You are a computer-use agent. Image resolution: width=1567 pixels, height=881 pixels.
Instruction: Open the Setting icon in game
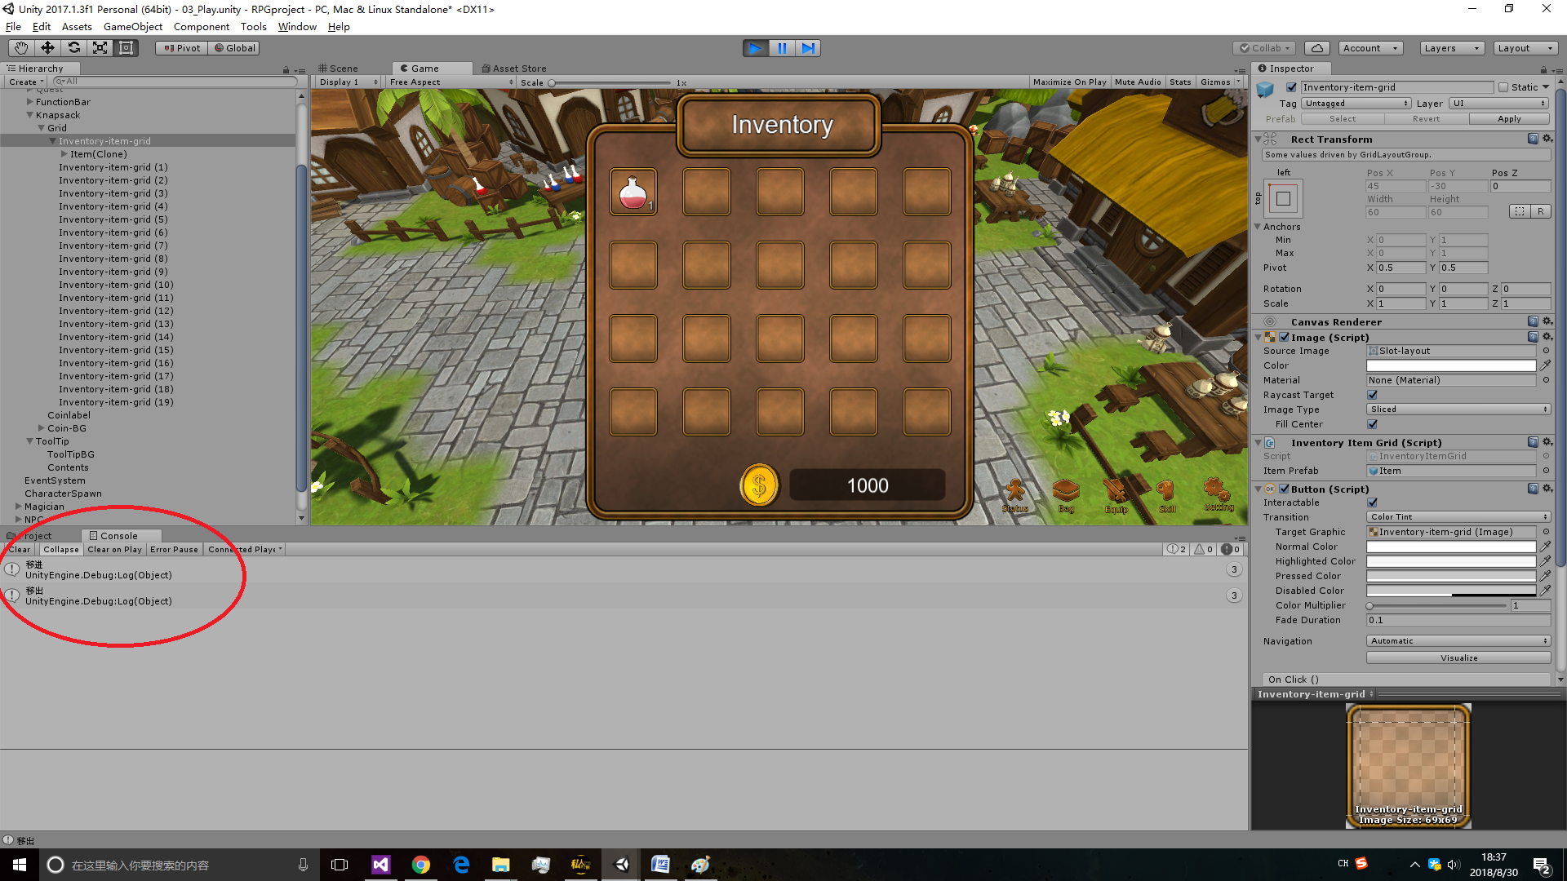[x=1218, y=494]
